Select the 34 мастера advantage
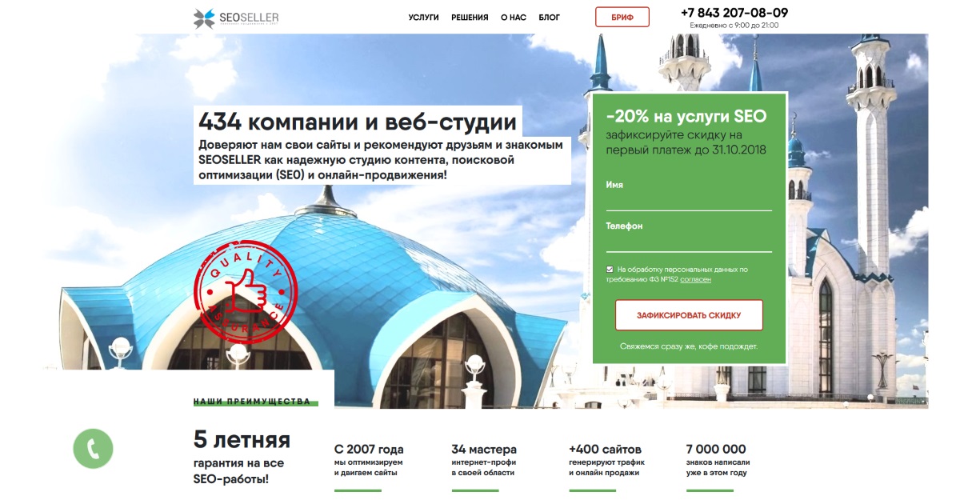This screenshot has height=504, width=960. (484, 460)
